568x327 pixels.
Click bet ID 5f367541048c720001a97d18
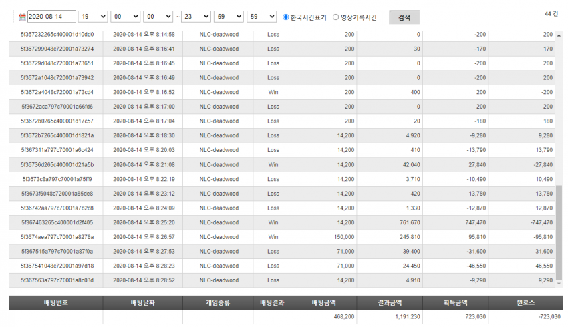coord(57,266)
